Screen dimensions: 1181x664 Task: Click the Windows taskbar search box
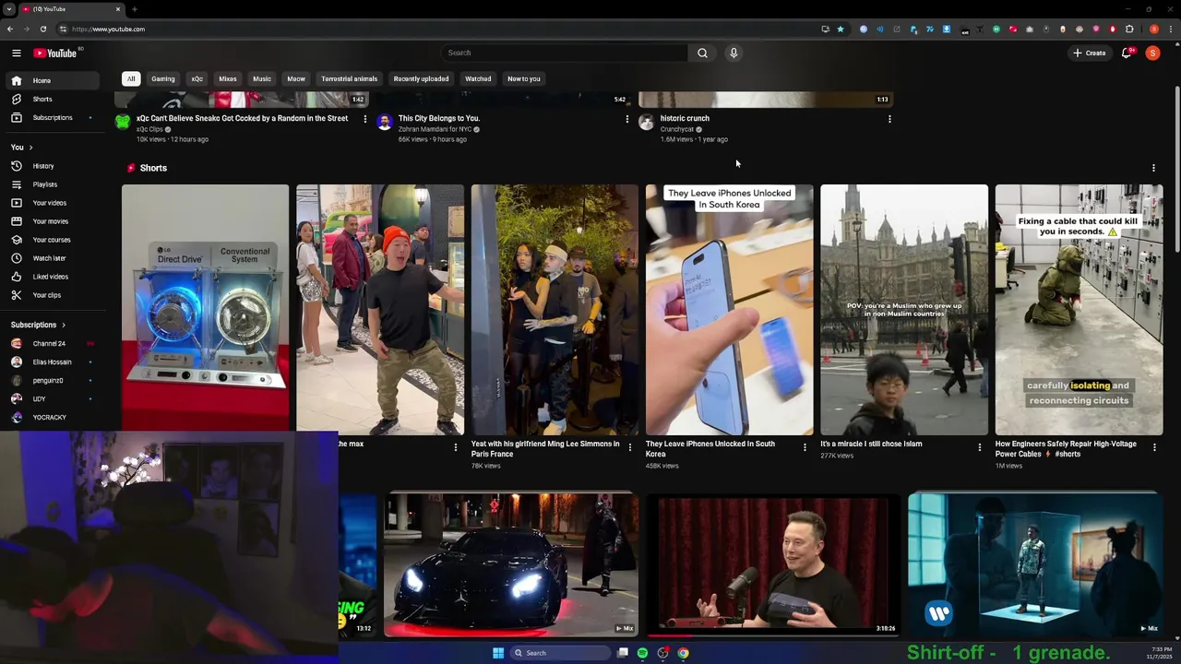coord(561,653)
